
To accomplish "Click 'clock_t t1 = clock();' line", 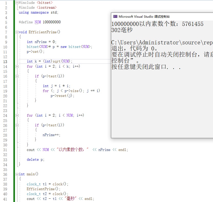I will pos(47,184).
